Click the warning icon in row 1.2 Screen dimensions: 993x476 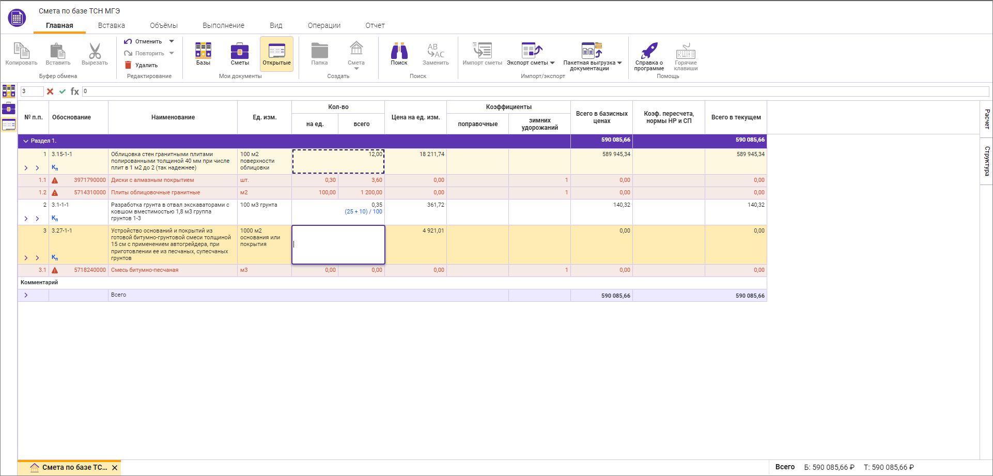55,193
